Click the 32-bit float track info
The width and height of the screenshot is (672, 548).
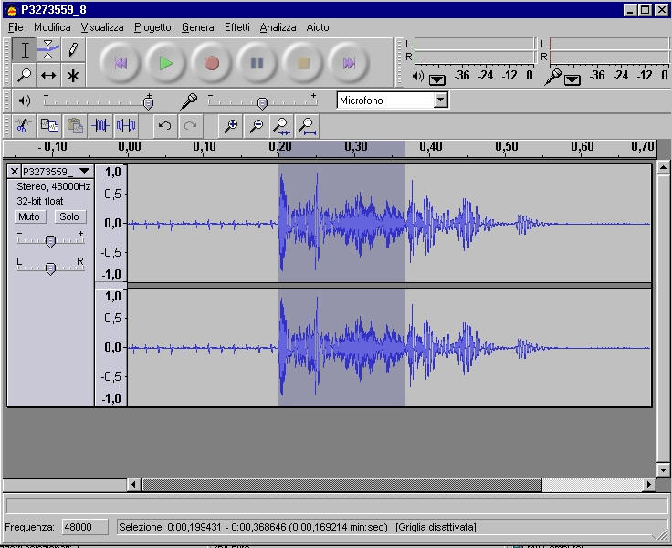tap(40, 201)
